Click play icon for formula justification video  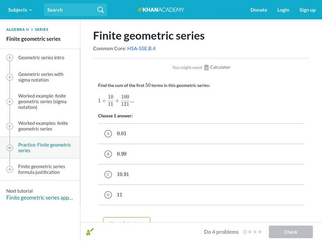coord(10,170)
